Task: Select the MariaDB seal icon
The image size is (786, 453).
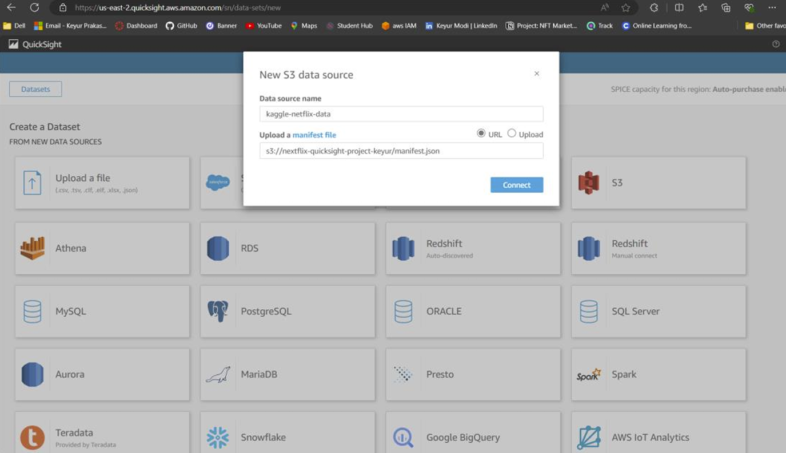Action: click(218, 375)
